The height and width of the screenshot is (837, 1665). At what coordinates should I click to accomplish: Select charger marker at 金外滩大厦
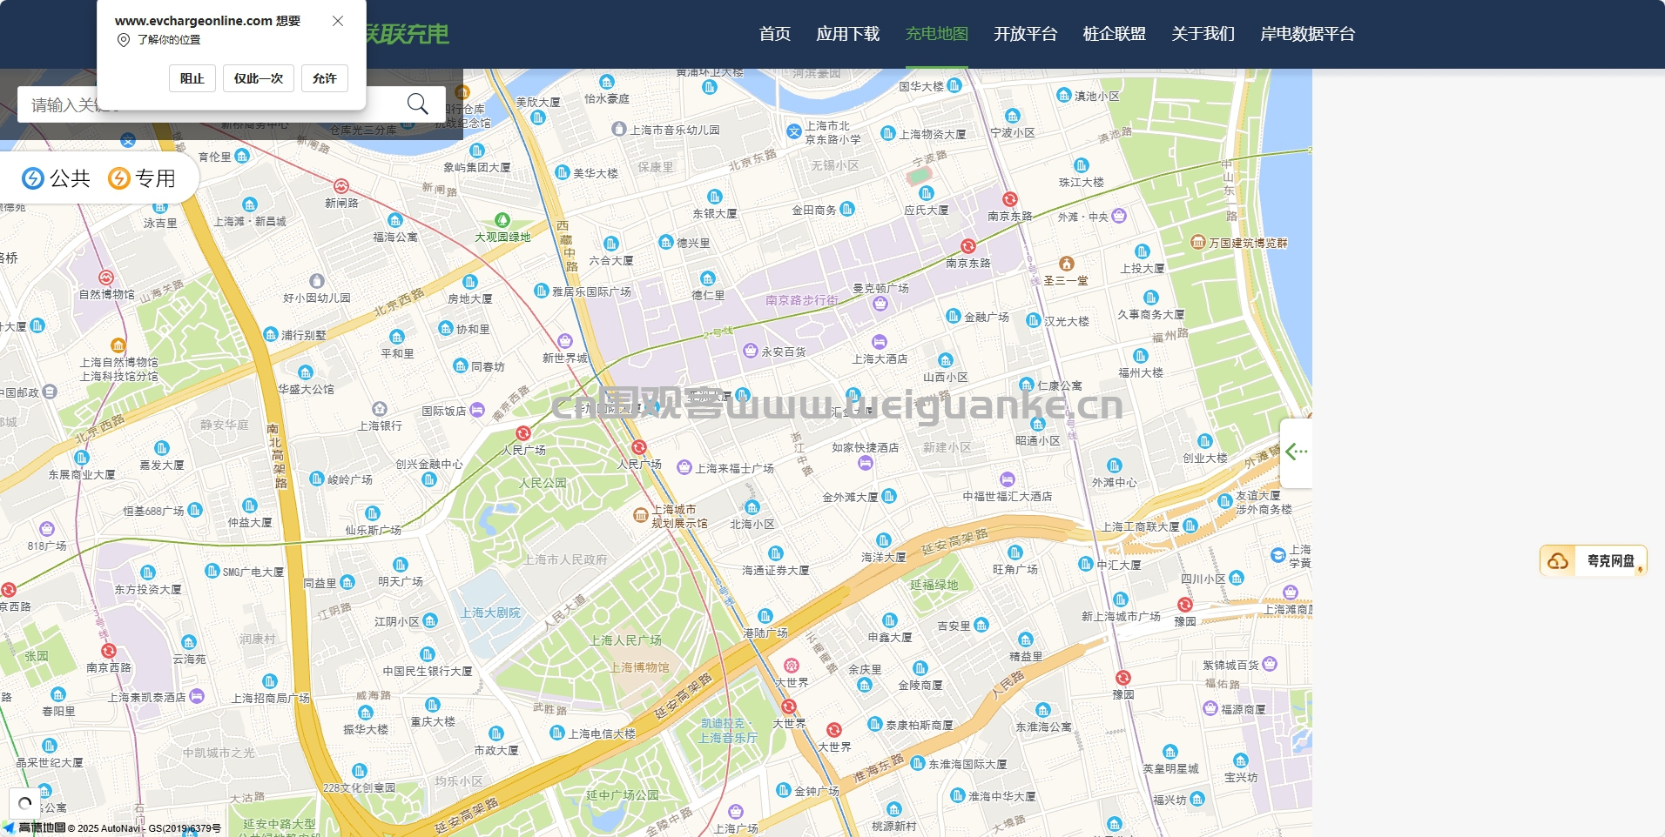click(x=889, y=496)
